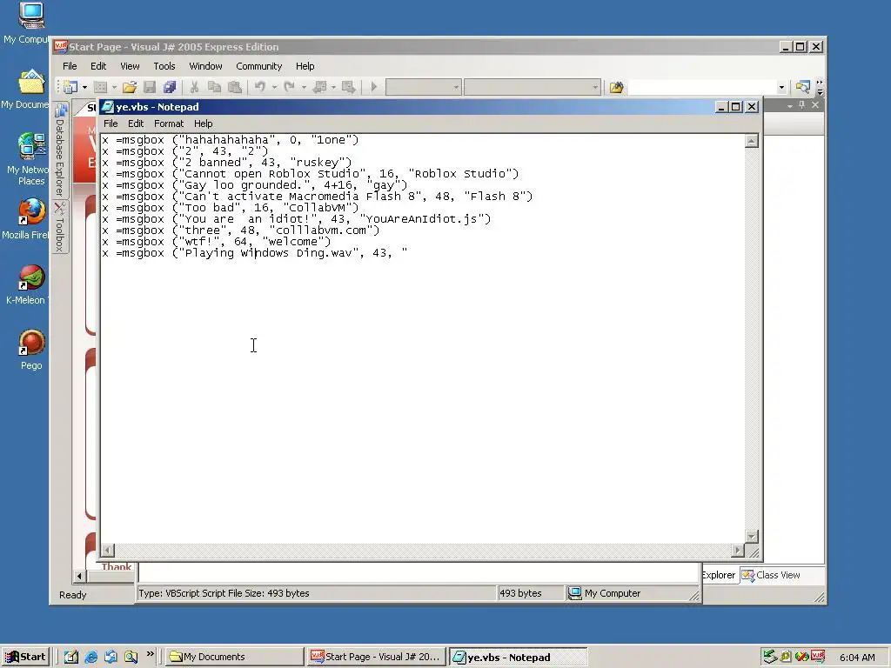Open the Database Explorer side tab

(x=60, y=150)
